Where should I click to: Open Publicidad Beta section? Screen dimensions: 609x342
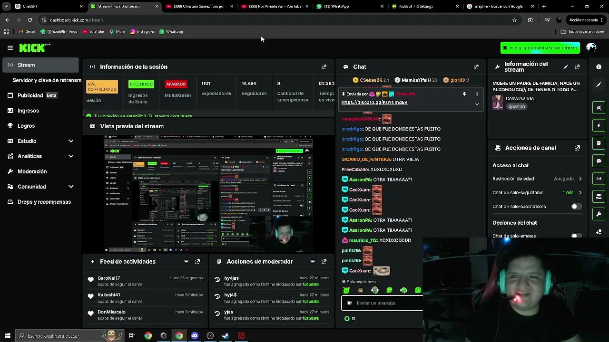point(40,95)
